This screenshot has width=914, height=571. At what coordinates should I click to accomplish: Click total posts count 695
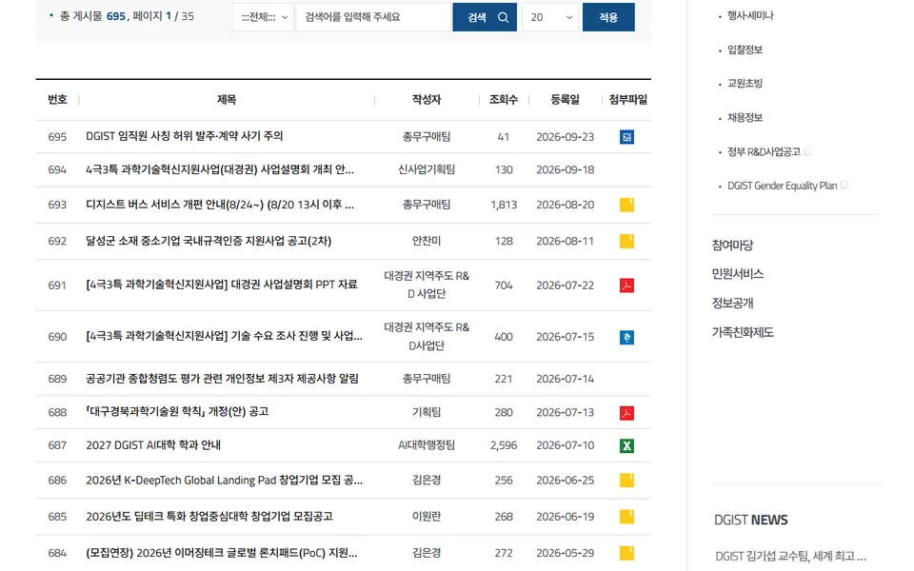tap(116, 16)
